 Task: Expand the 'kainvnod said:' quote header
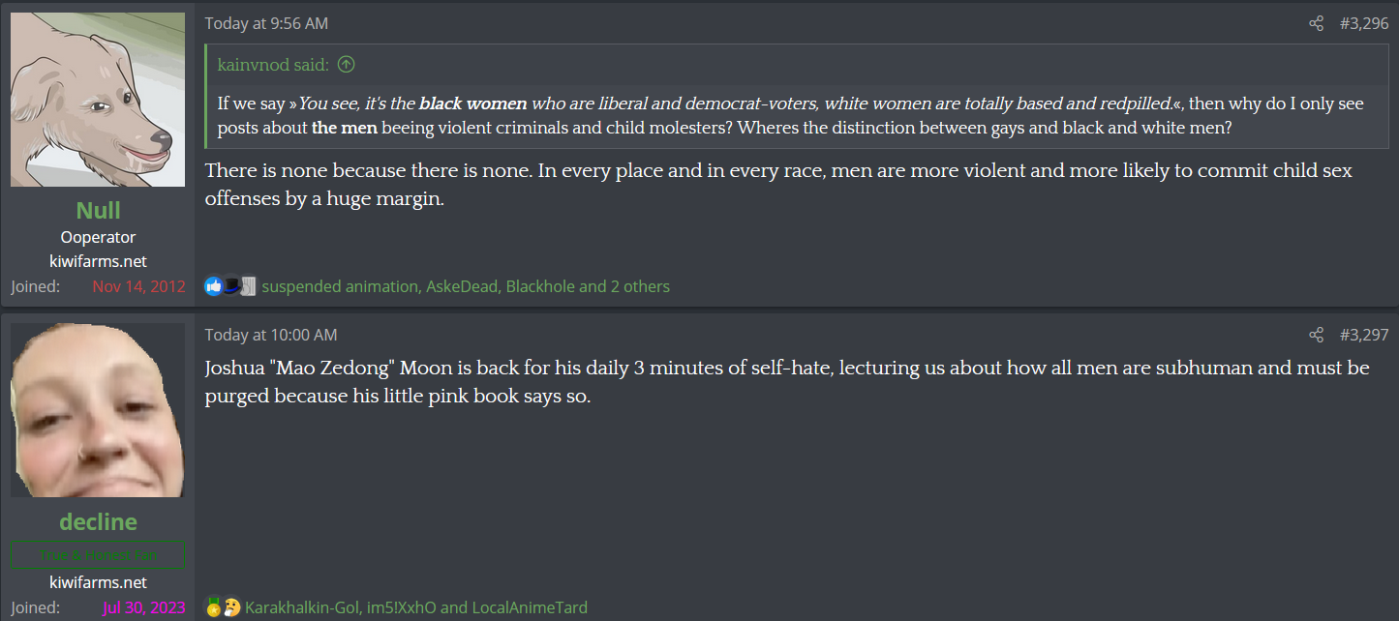click(x=273, y=65)
